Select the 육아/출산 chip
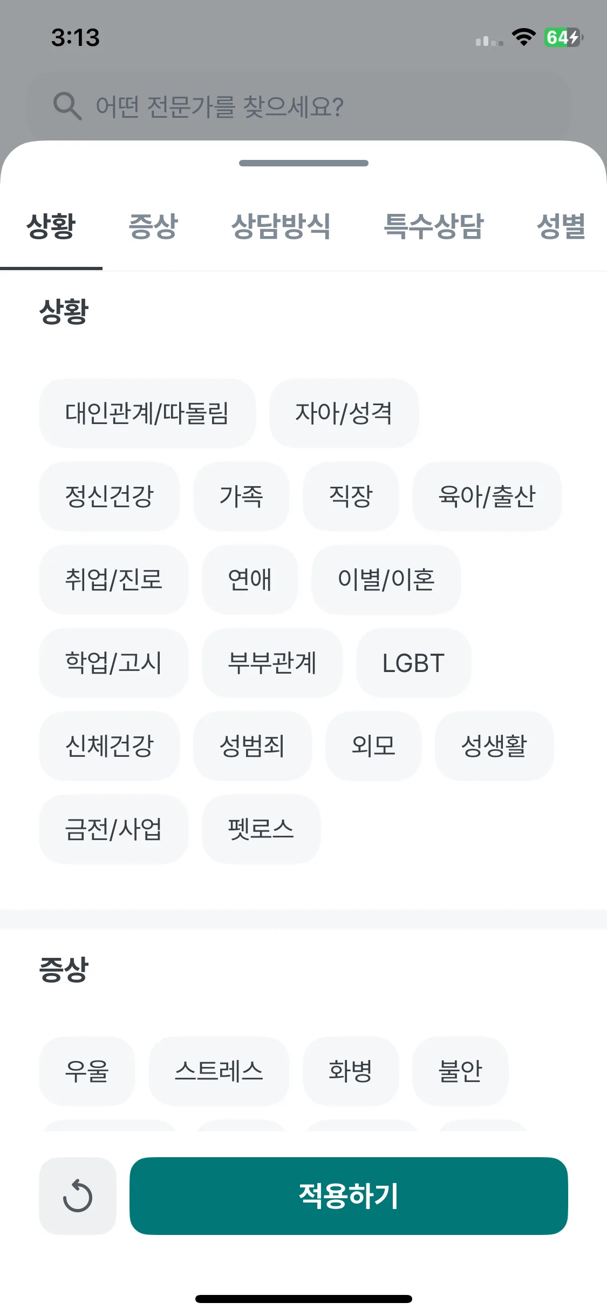607x1316 pixels. point(487,496)
